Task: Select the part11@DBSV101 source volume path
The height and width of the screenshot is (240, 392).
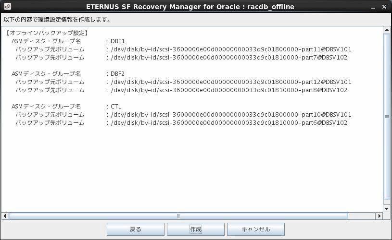Action: pyautogui.click(x=231, y=49)
